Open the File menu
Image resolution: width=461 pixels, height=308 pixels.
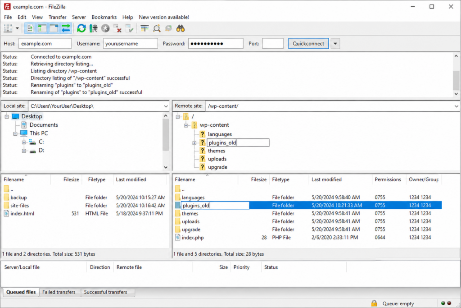[8, 17]
